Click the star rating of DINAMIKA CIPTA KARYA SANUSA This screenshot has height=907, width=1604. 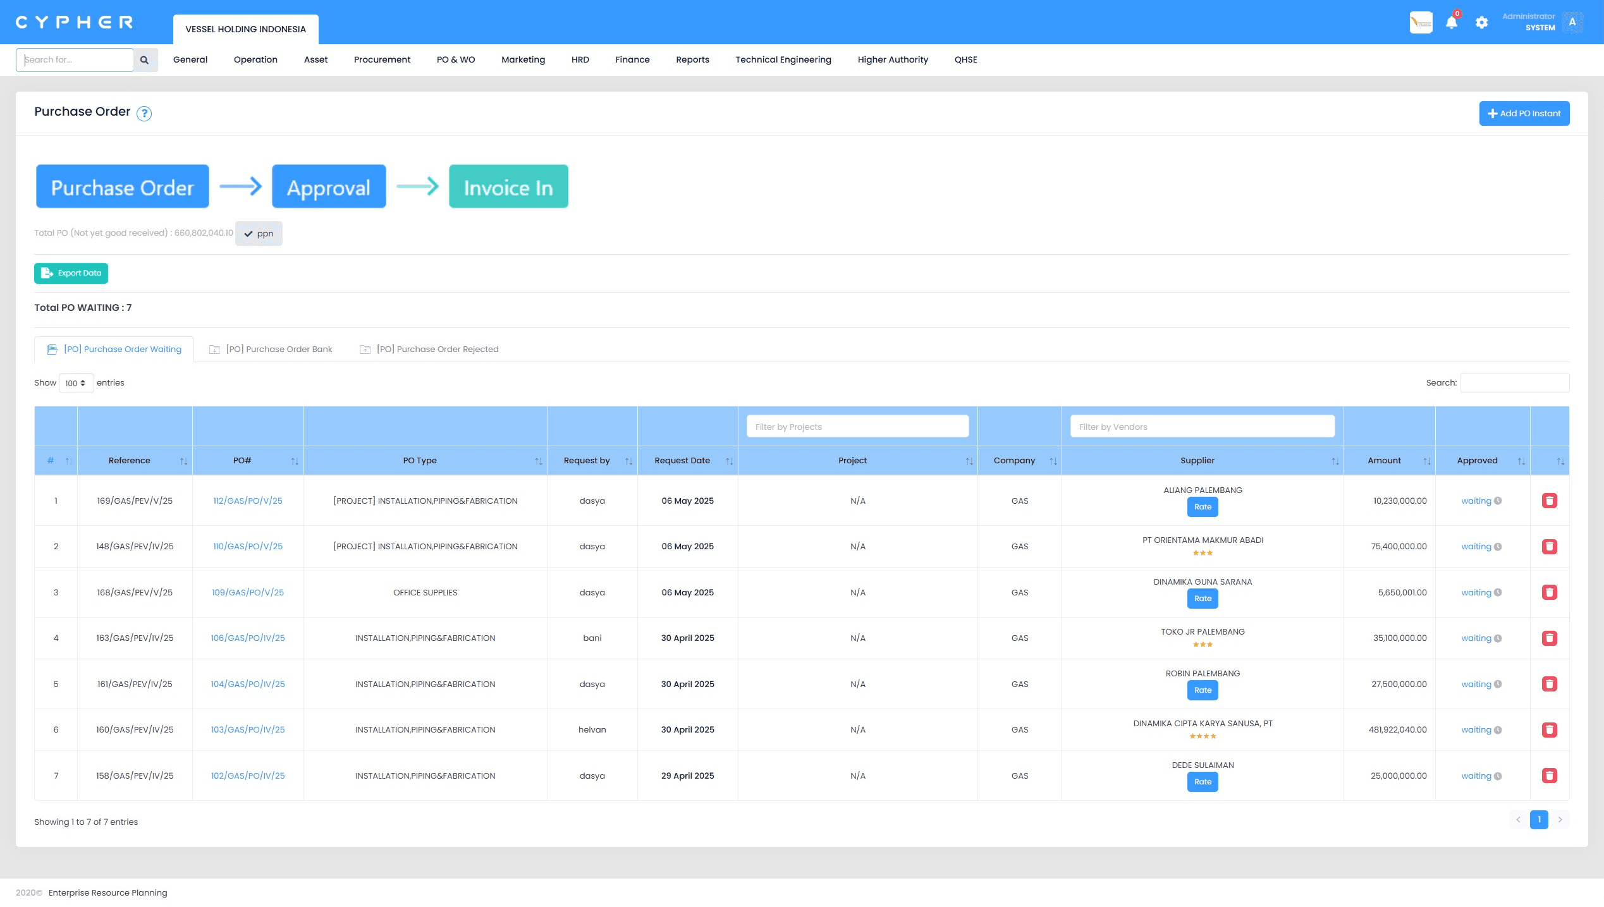(x=1203, y=736)
